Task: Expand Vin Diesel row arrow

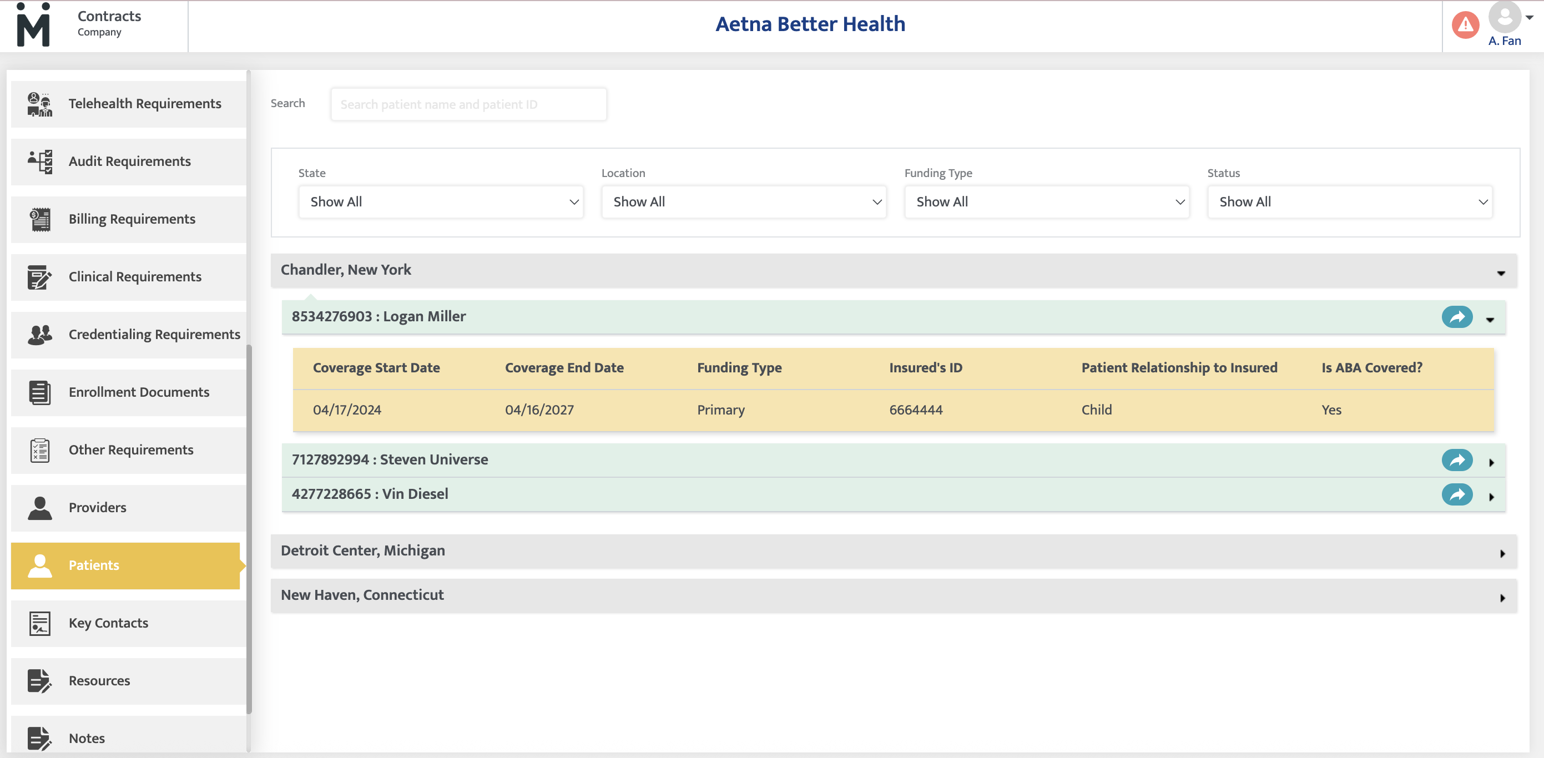Action: point(1491,497)
